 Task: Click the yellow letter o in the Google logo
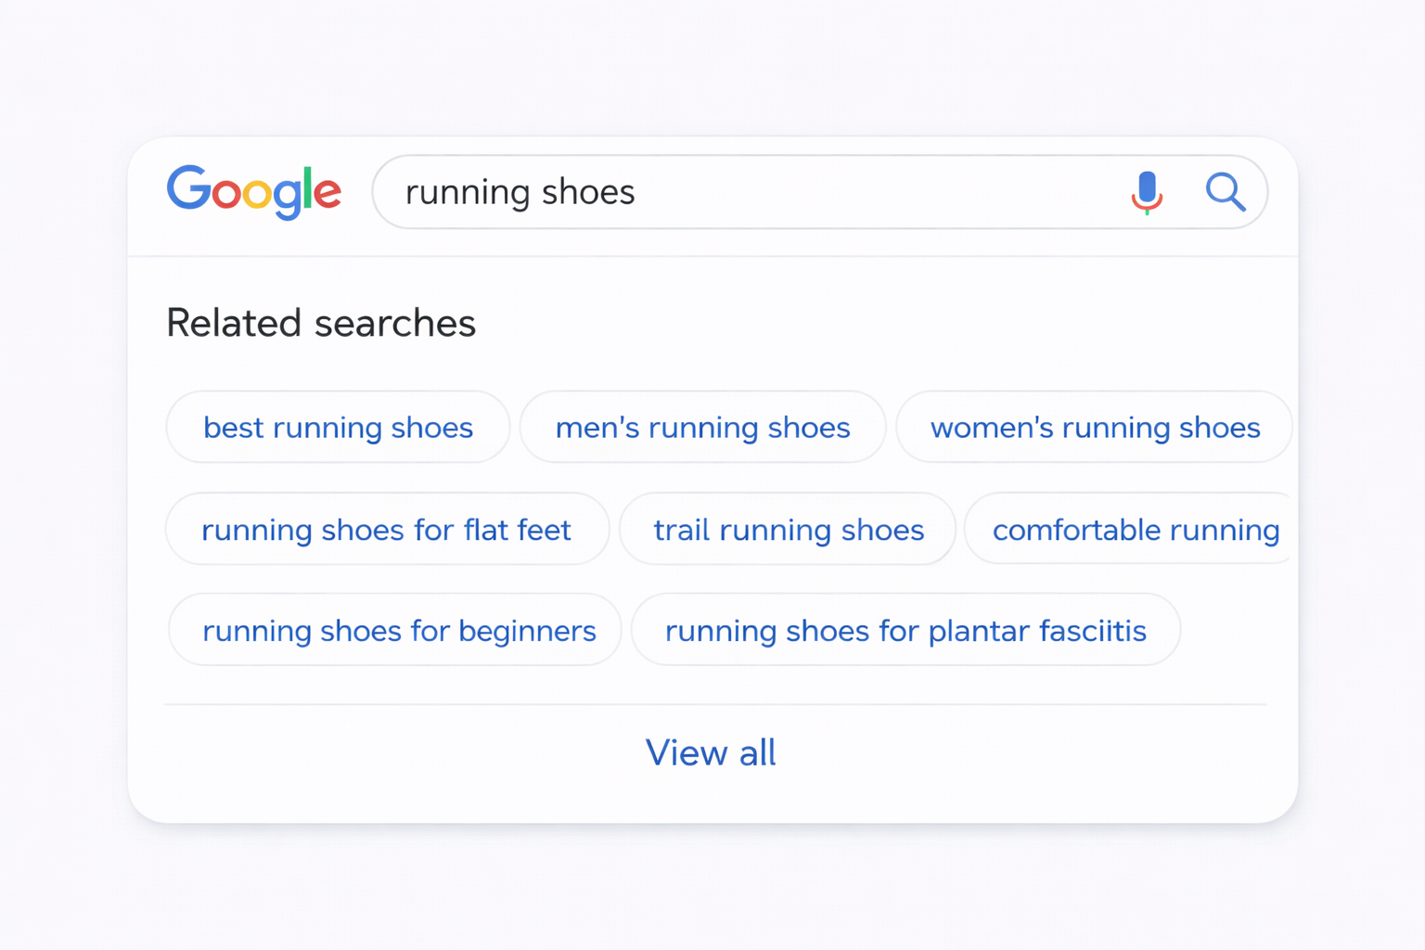[257, 194]
